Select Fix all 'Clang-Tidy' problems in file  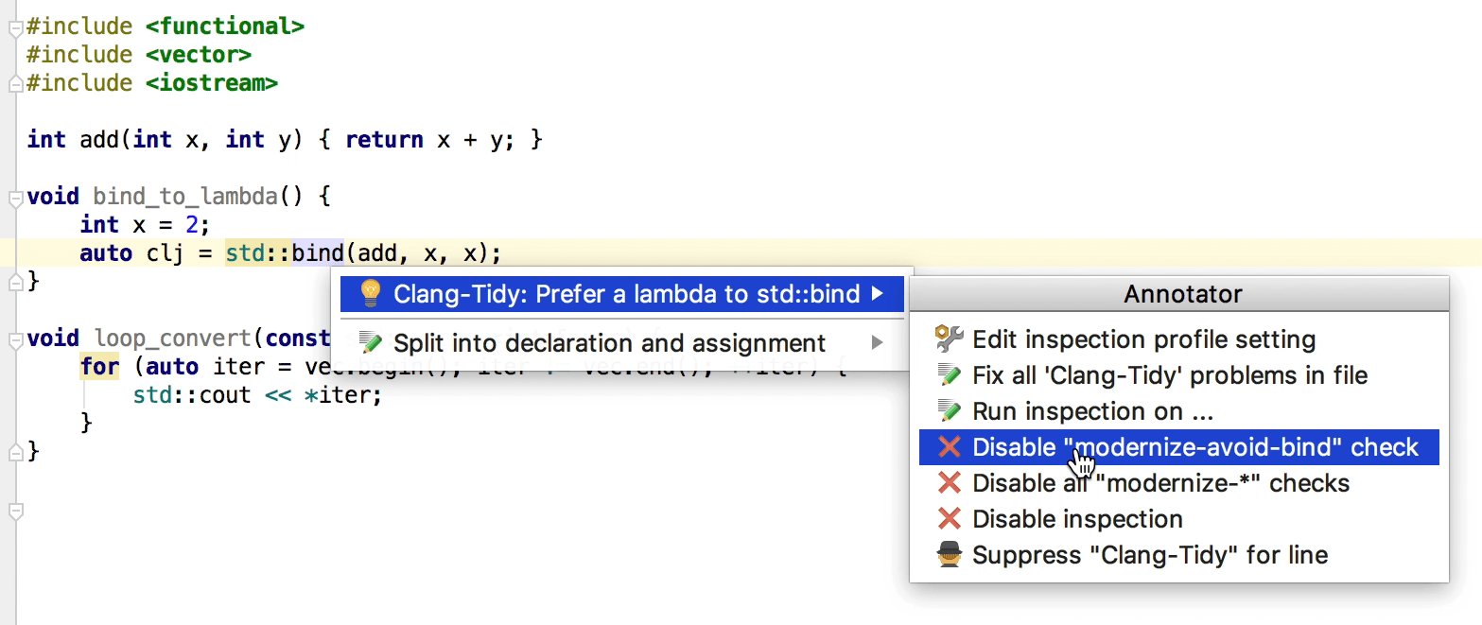(x=1170, y=374)
